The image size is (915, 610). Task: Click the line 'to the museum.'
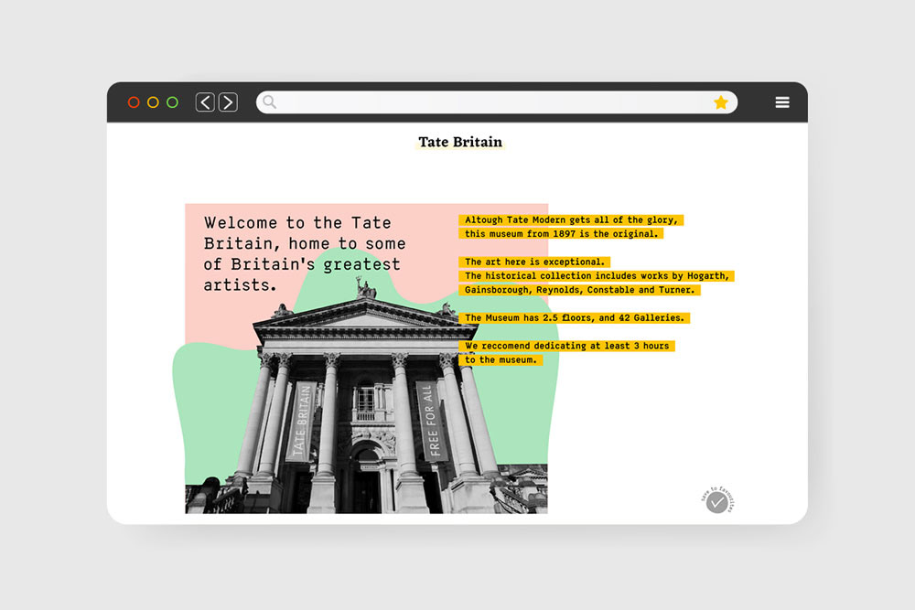click(x=501, y=359)
